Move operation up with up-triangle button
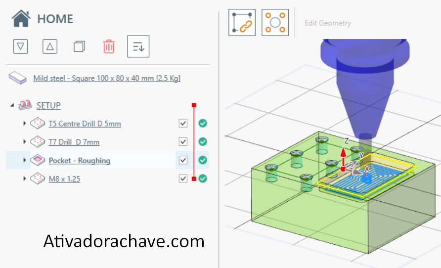The width and height of the screenshot is (441, 268). tap(50, 46)
